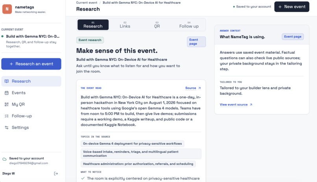Click the Events calendar icon in sidebar
The height and width of the screenshot is (182, 317).
(x=7, y=93)
